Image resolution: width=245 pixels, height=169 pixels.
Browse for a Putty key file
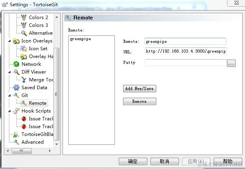(231, 63)
